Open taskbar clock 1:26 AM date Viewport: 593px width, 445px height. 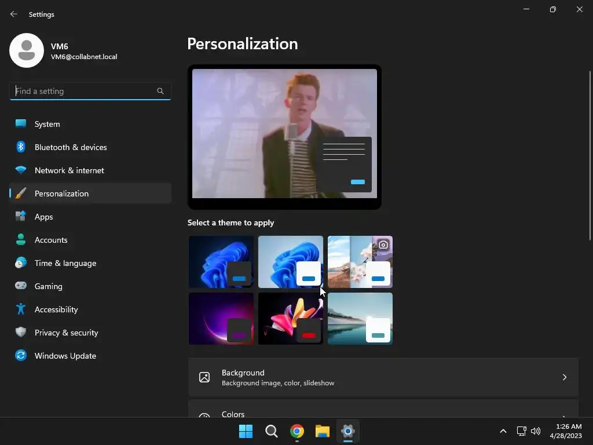tap(566, 431)
